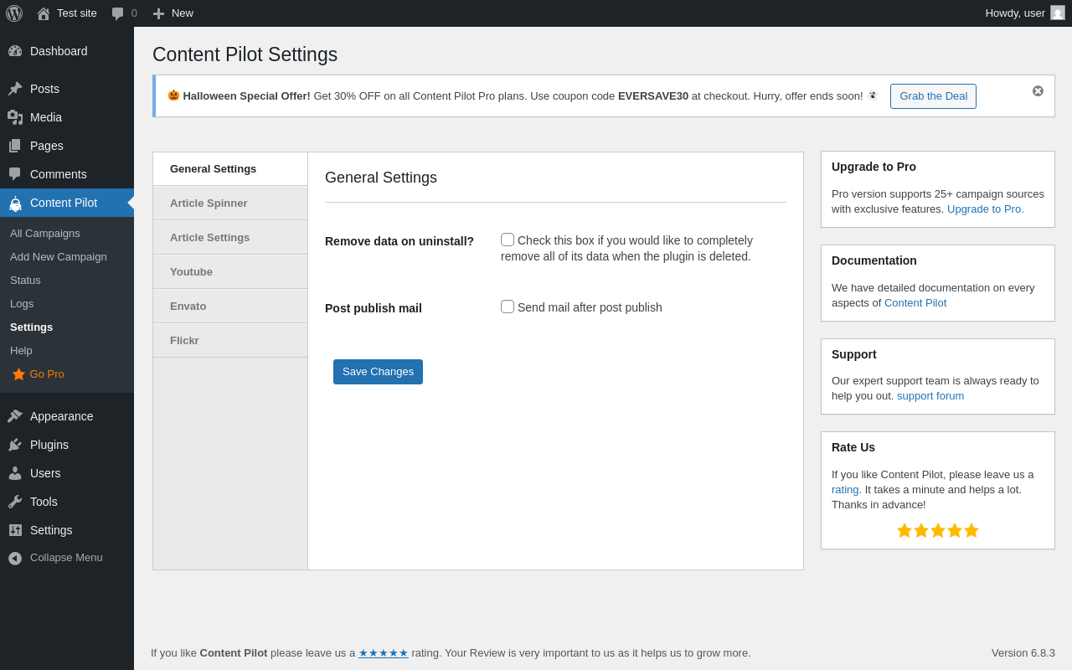The image size is (1072, 670).
Task: Click the Go Pro star link
Action: point(39,374)
